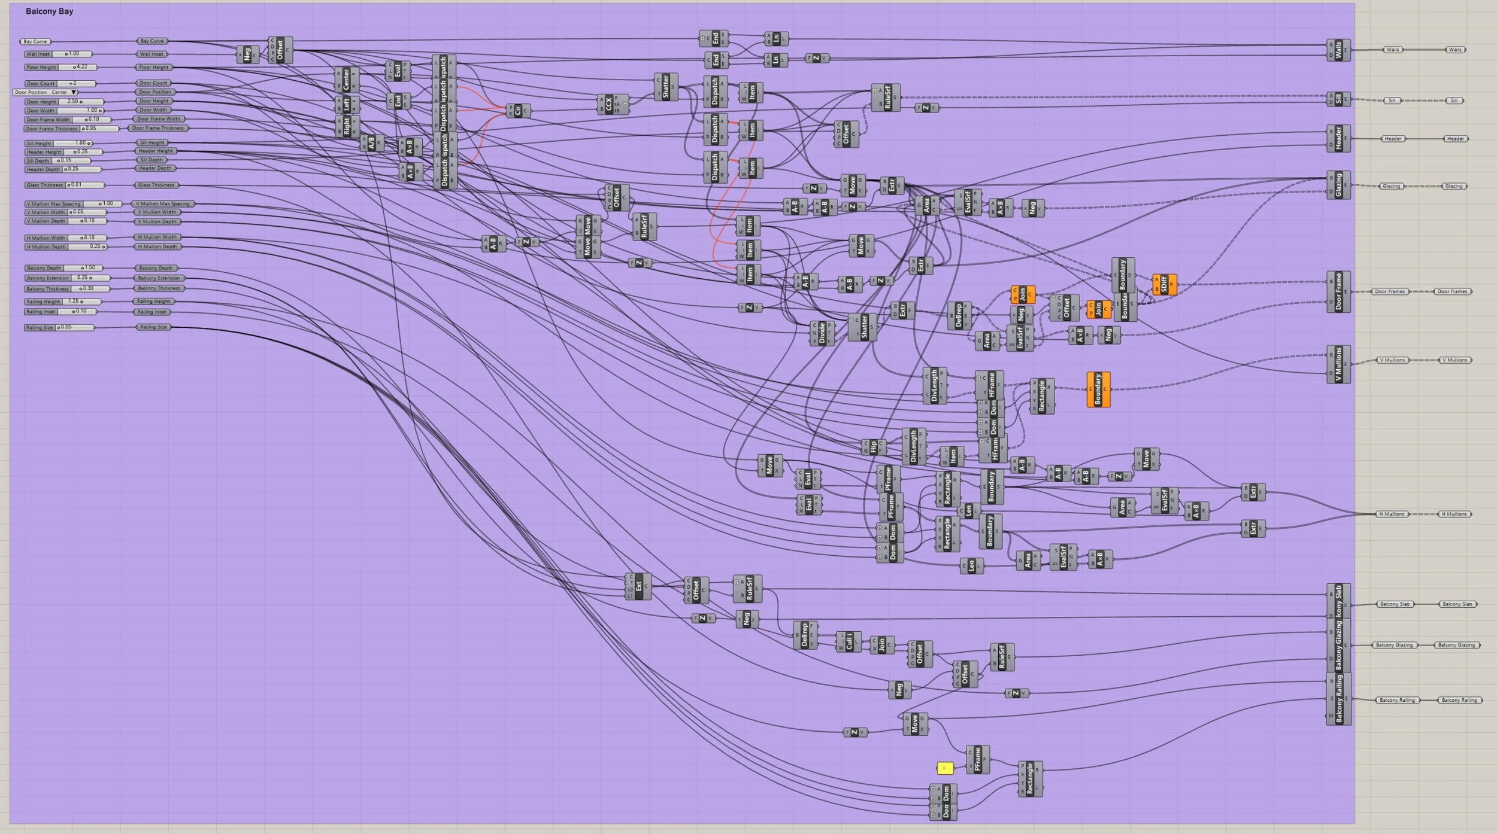Click the Door Count slider showing 2
The image size is (1497, 834).
(x=60, y=84)
